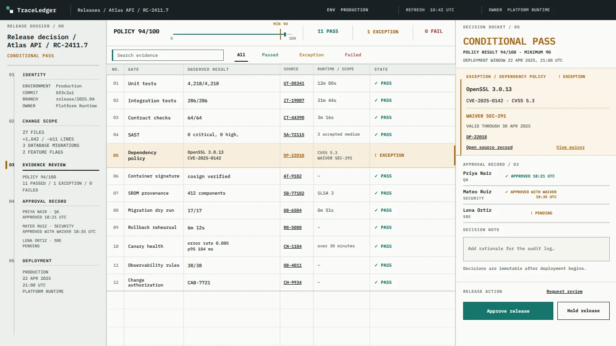The height and width of the screenshot is (346, 616).
Task: Click the REFRESH 18:42 UTC indicator
Action: pyautogui.click(x=430, y=10)
